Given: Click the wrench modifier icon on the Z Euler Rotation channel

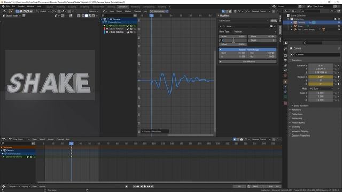Looking at the screenshot, I should click(128, 32).
